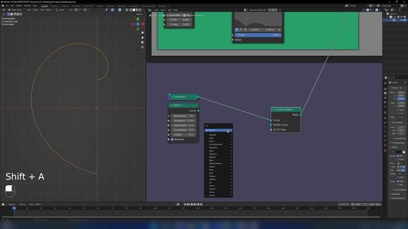Image resolution: width=408 pixels, height=229 pixels.
Task: Open 3D viewport's editor type selector
Action: (x=4, y=10)
